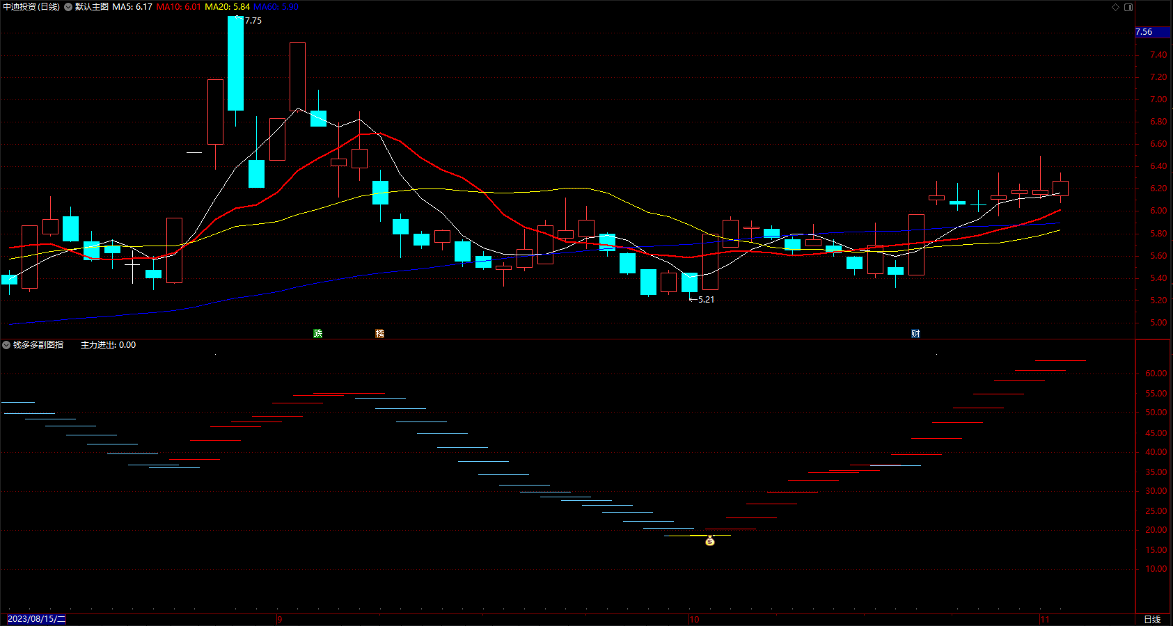Image resolution: width=1173 pixels, height=626 pixels.
Task: Click the 主力进出: 0.00 readout
Action: (x=108, y=345)
